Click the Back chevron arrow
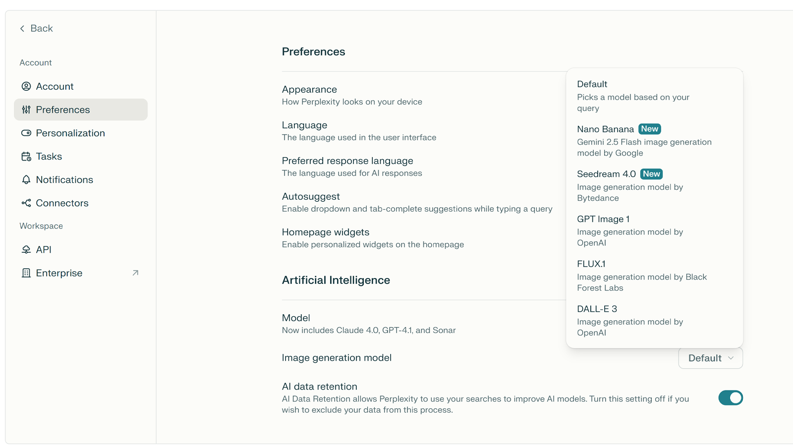The image size is (793, 446). pos(22,29)
